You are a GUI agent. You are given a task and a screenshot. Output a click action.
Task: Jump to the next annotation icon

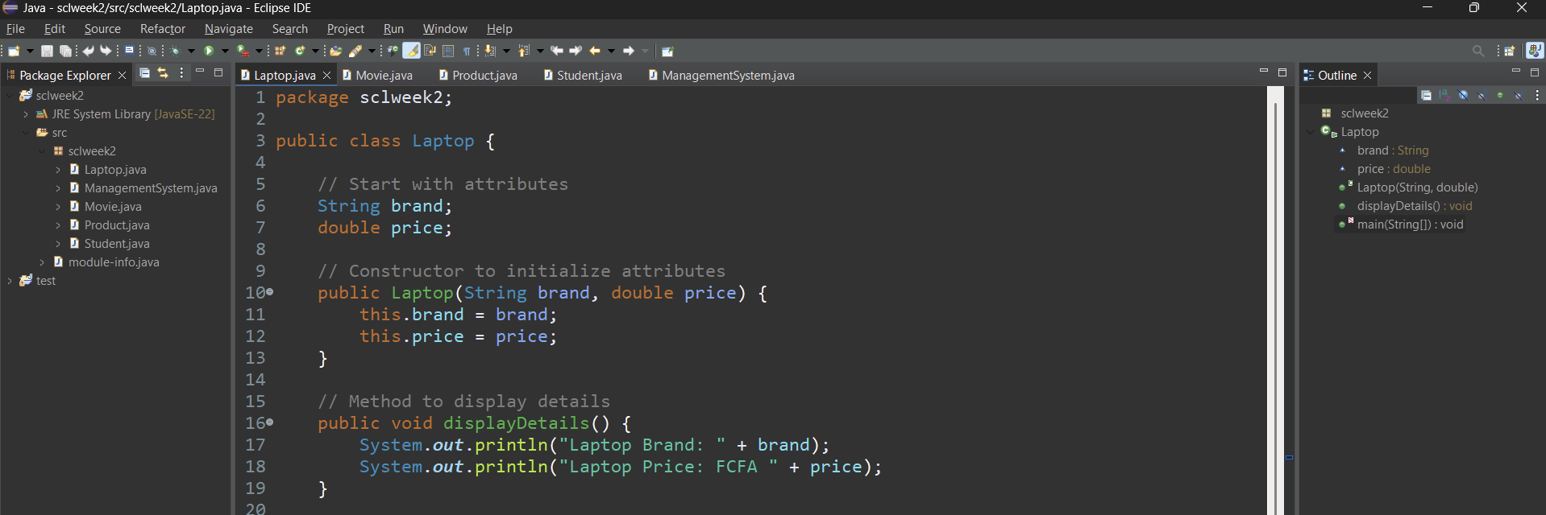489,51
